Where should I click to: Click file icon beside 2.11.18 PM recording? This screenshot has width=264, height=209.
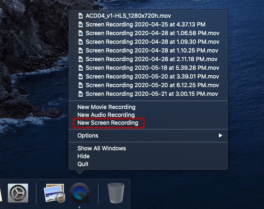(81, 59)
